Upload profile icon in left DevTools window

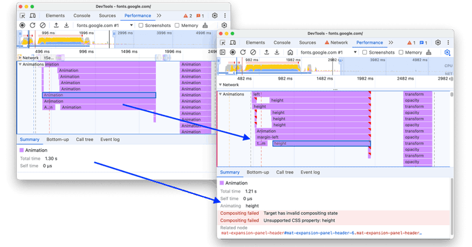coord(56,25)
